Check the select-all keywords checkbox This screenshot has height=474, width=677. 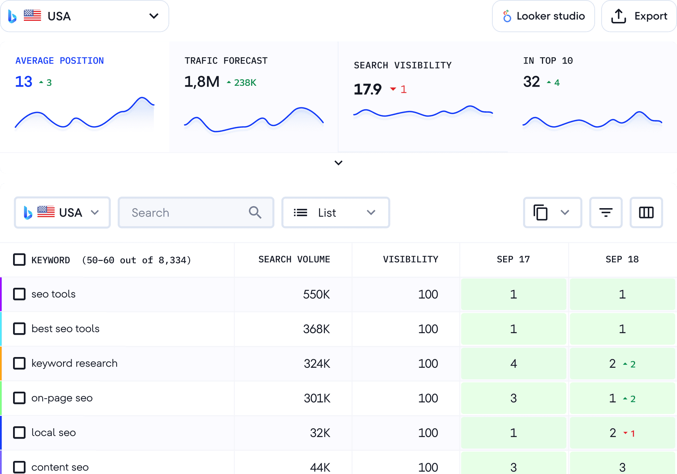coord(19,260)
